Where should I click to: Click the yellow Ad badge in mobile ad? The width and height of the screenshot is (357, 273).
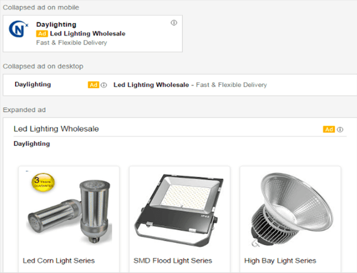42,33
